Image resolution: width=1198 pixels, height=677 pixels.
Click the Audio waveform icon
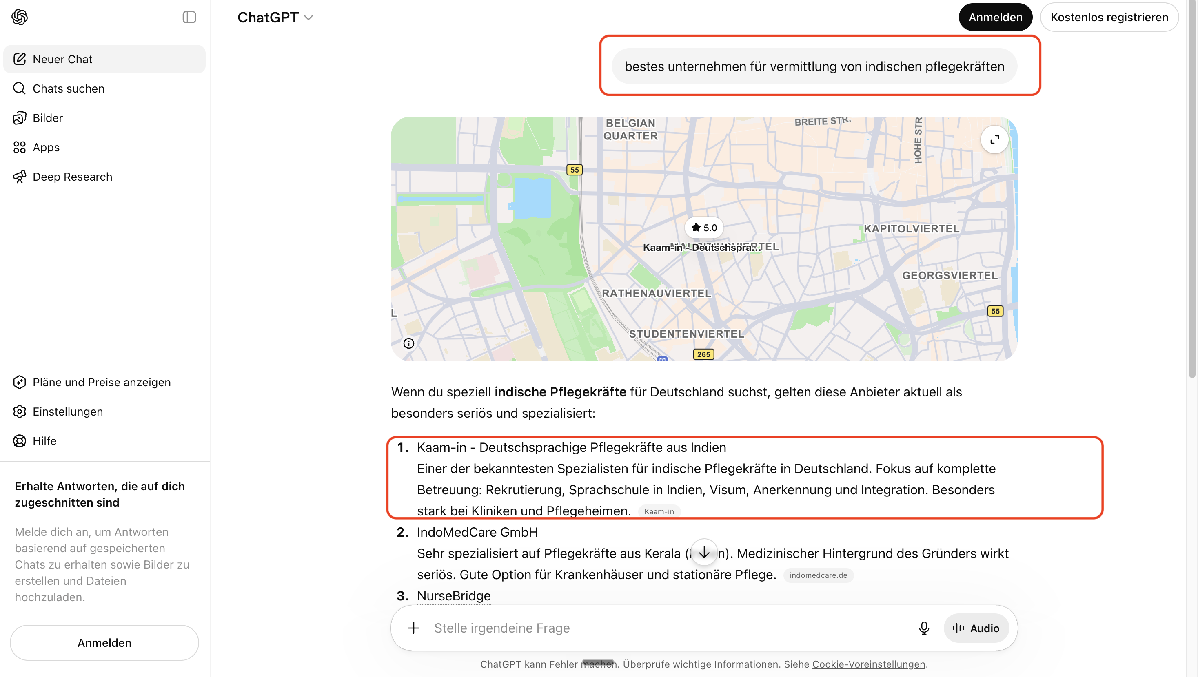(958, 628)
